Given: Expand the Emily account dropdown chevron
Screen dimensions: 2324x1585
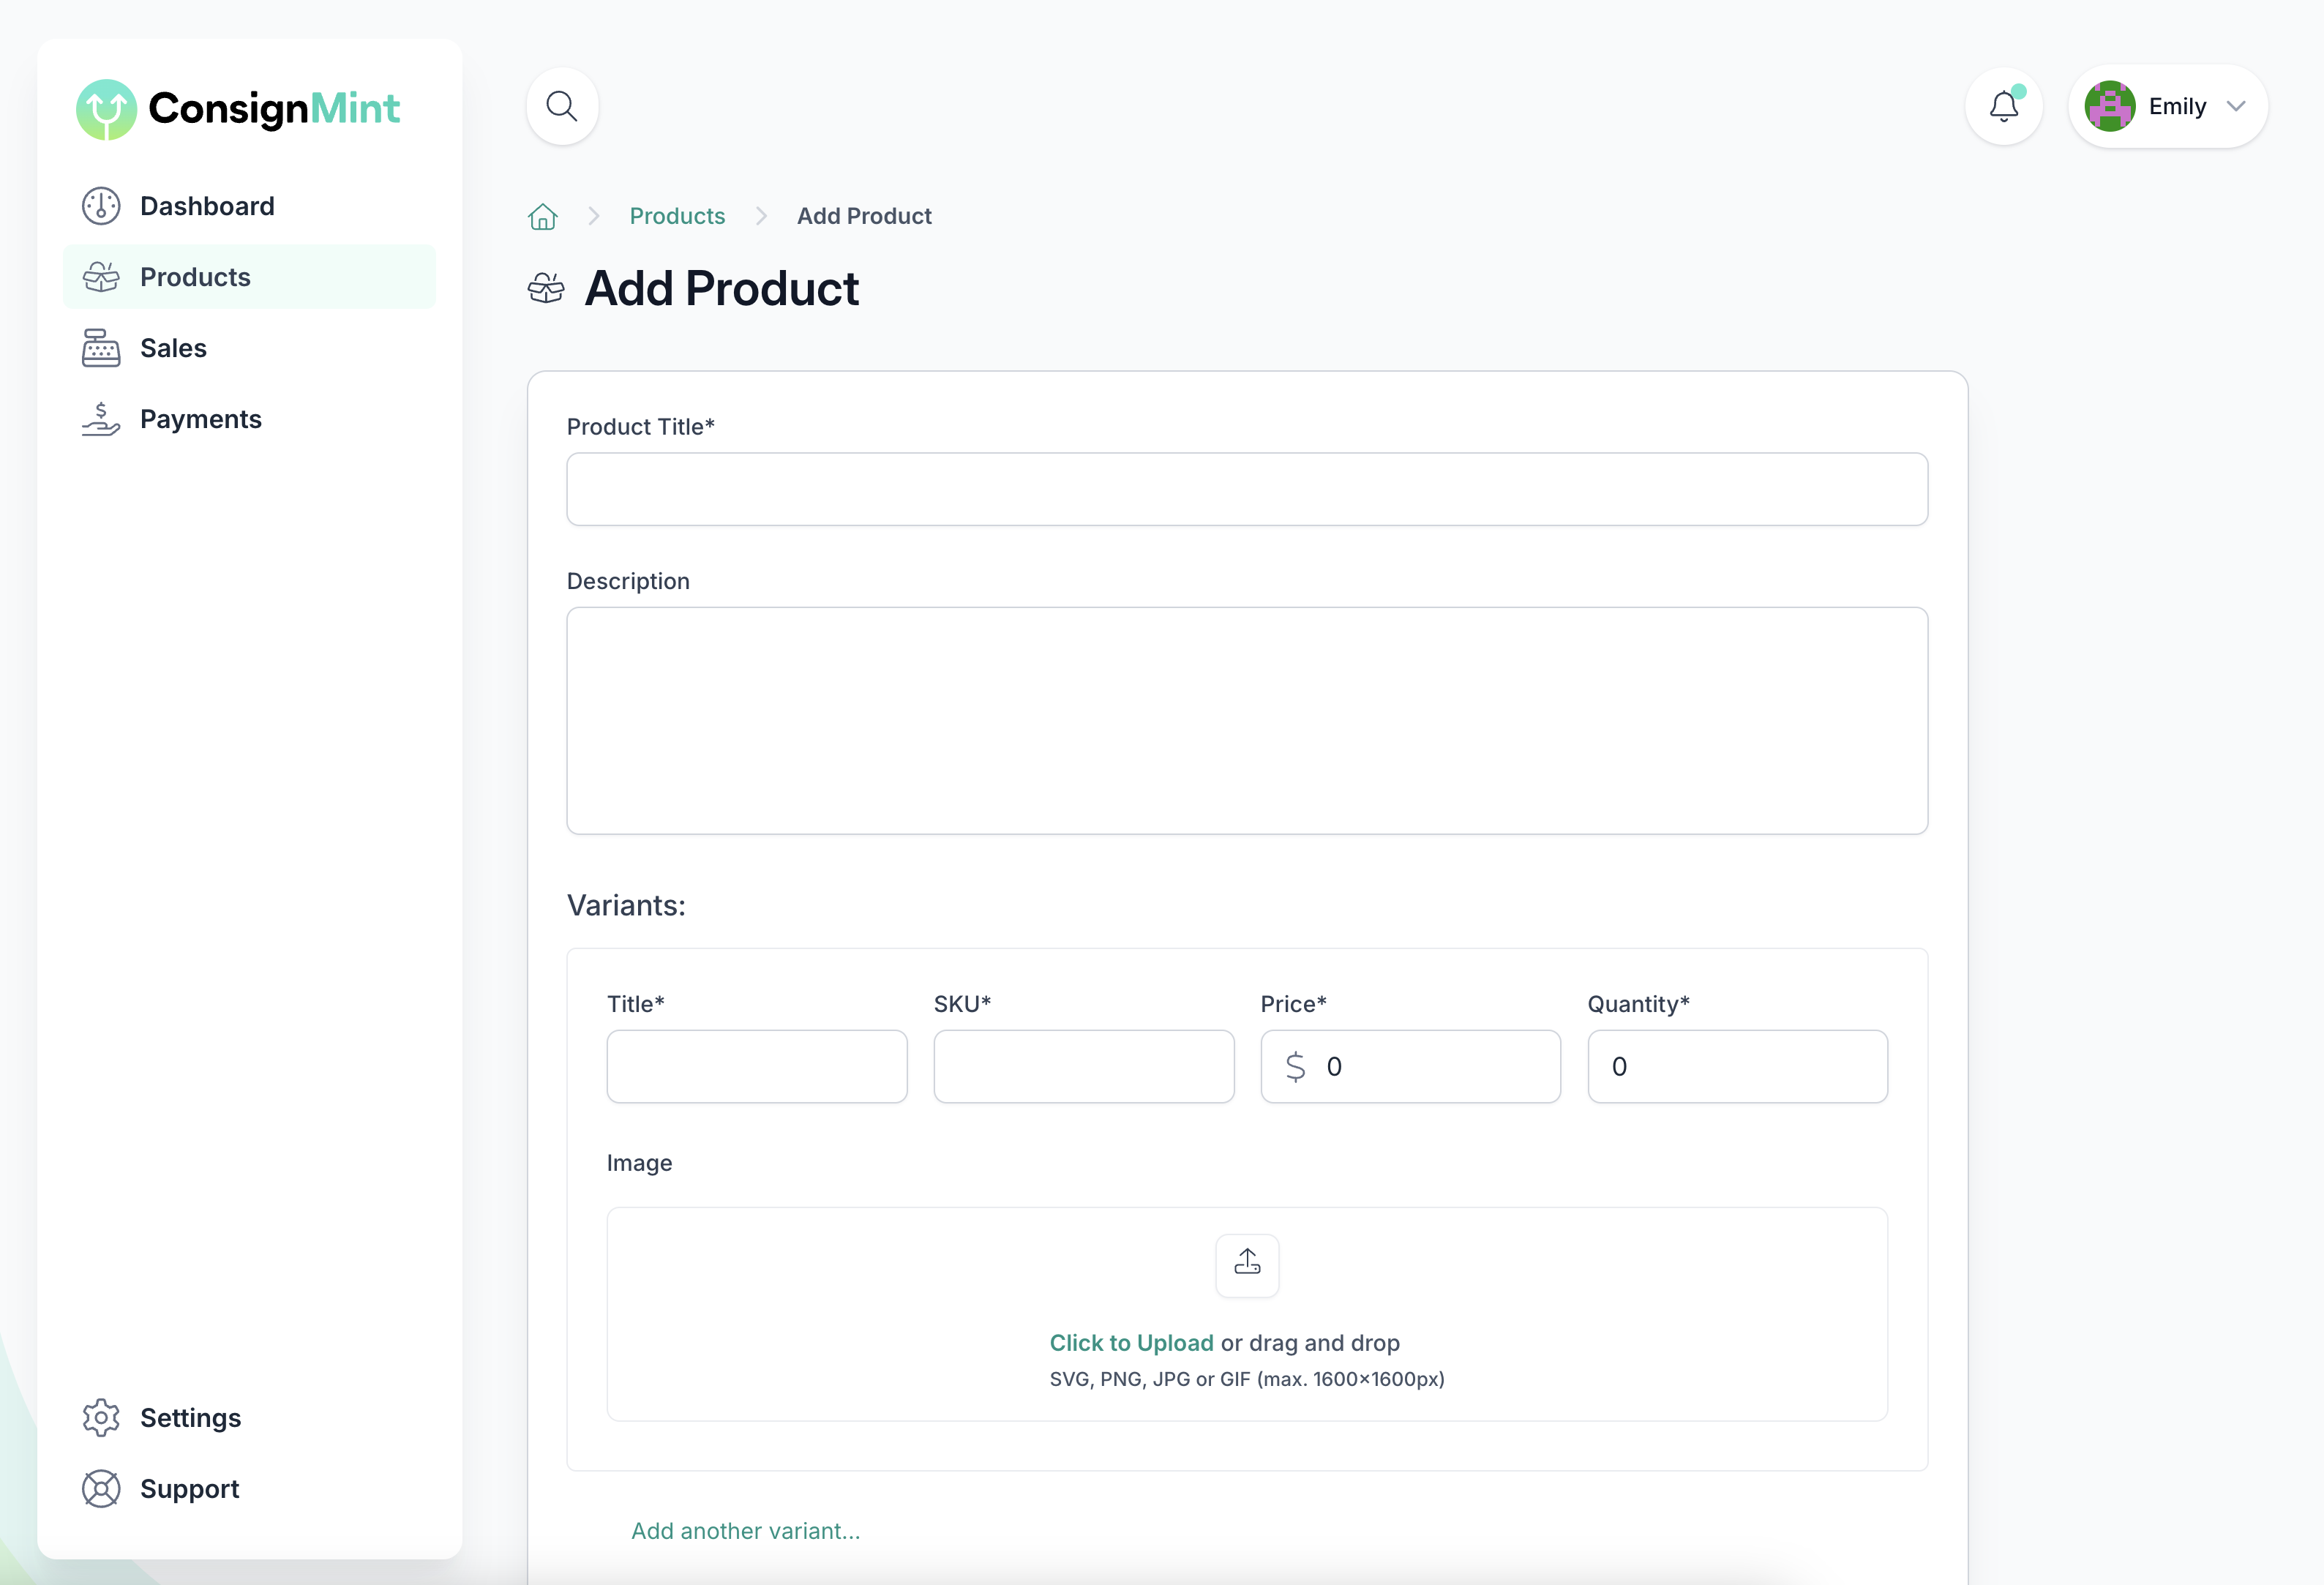Looking at the screenshot, I should click(x=2236, y=106).
